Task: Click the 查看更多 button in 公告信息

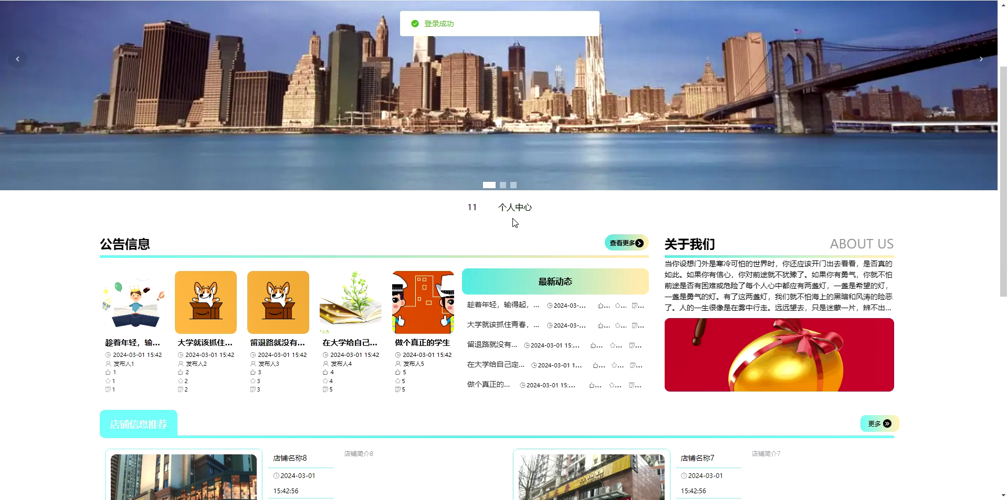Action: [625, 243]
